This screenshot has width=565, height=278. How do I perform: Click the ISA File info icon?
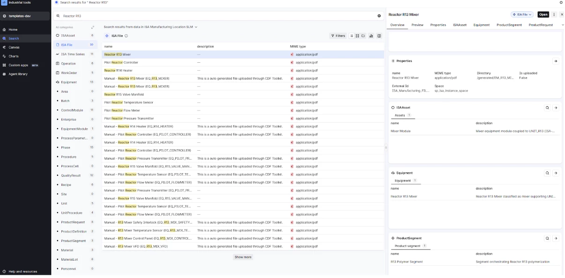pyautogui.click(x=126, y=36)
